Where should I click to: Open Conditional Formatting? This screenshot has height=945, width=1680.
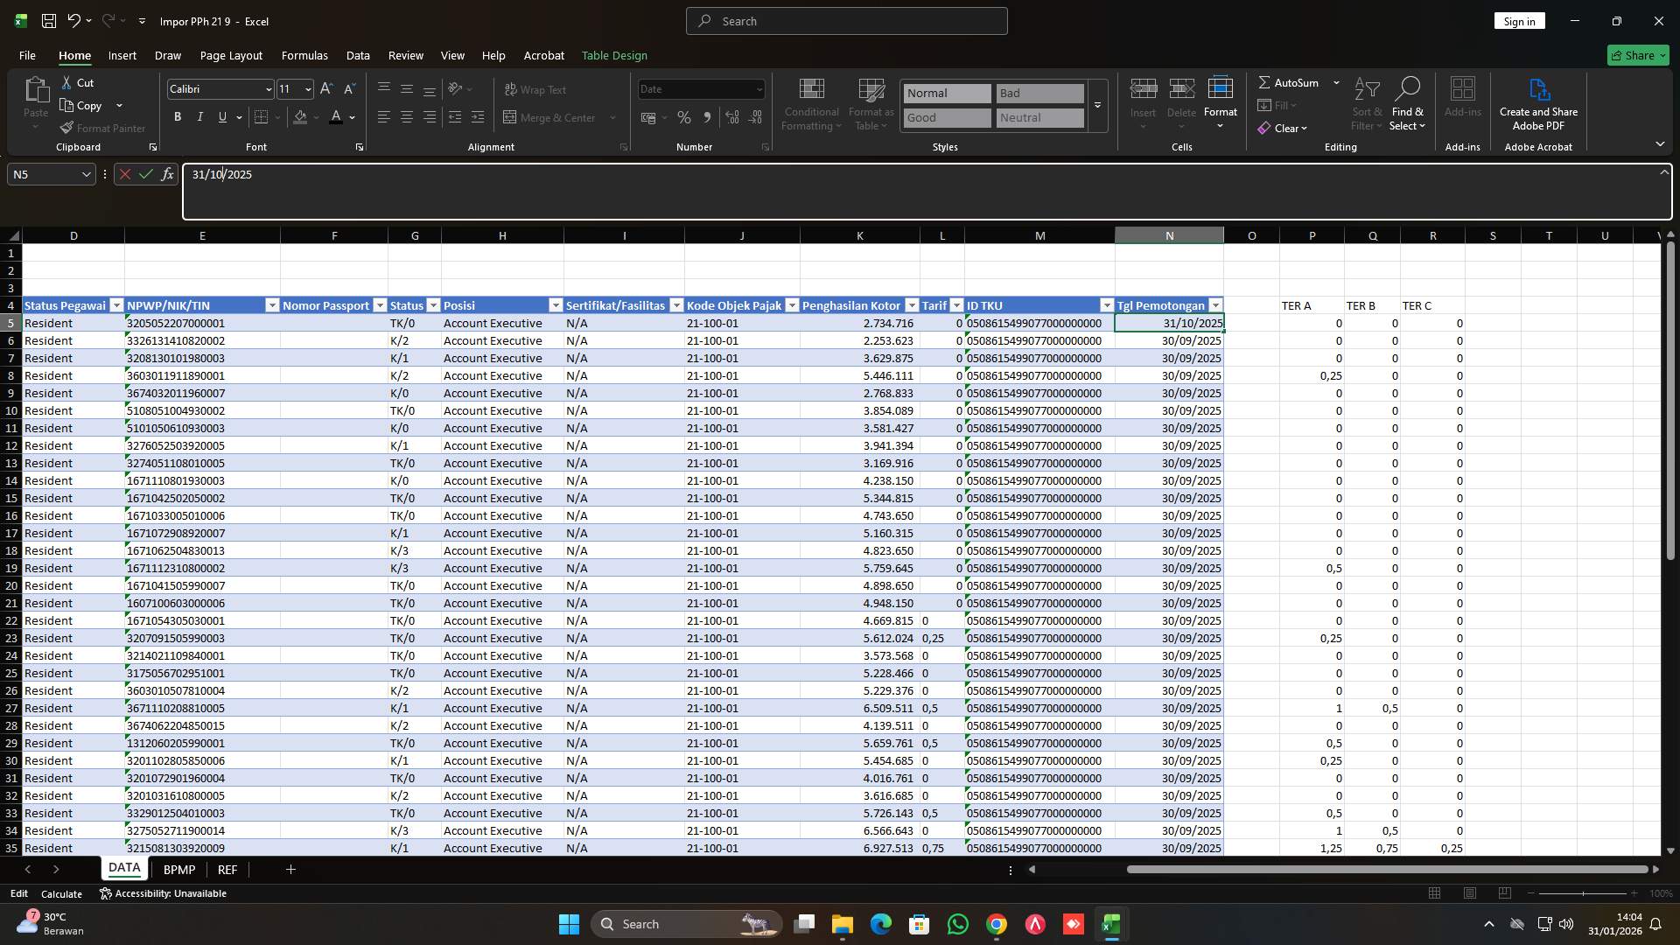tap(811, 105)
